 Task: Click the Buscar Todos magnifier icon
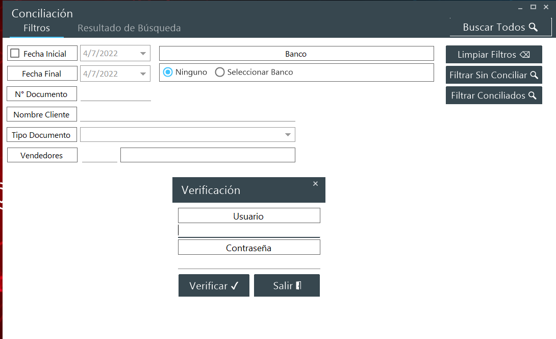coord(533,28)
